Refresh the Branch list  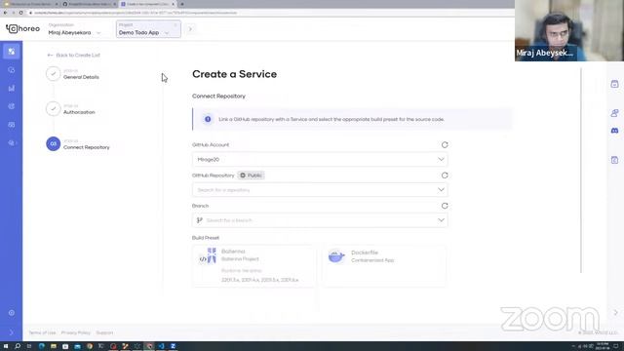445,206
